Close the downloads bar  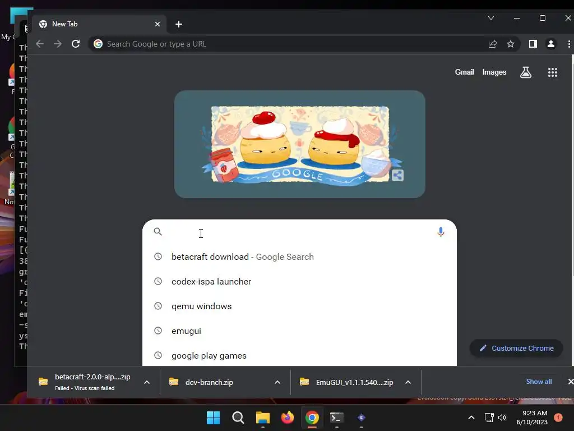[x=570, y=382]
